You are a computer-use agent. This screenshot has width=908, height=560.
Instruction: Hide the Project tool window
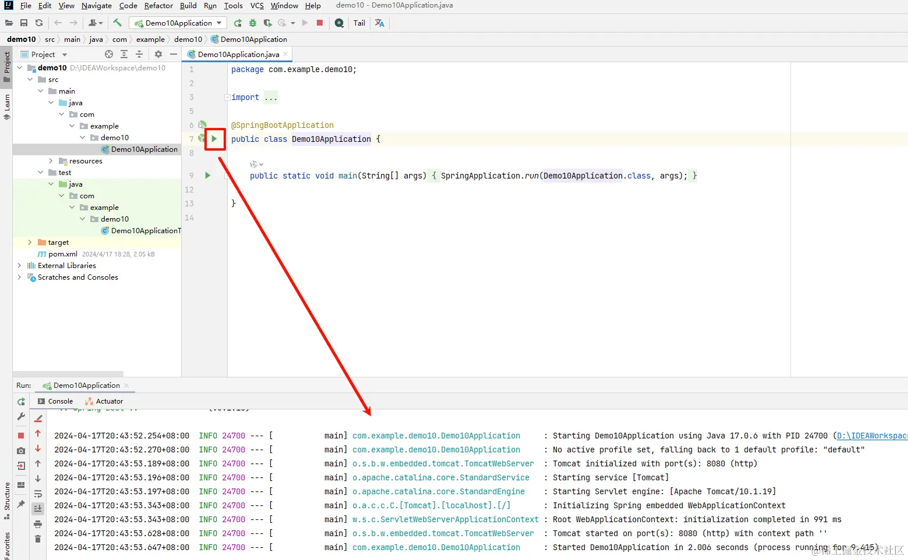[x=174, y=54]
